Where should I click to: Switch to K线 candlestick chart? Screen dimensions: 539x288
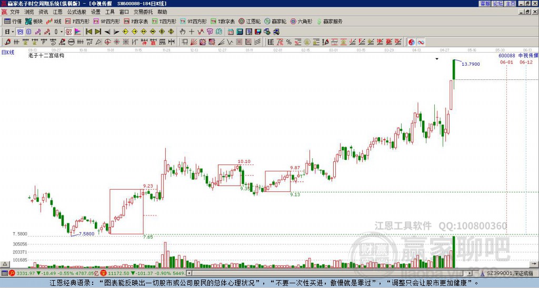[x=54, y=21]
